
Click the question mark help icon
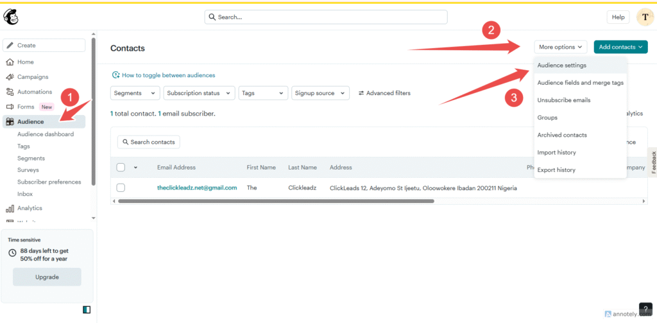(x=645, y=309)
